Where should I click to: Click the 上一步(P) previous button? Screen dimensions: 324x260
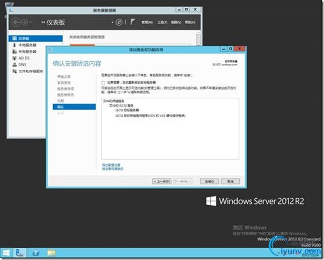[162, 182]
